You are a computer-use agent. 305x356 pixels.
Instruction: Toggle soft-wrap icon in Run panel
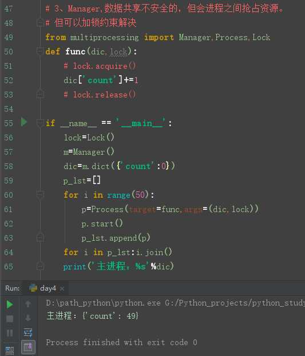(x=28, y=332)
